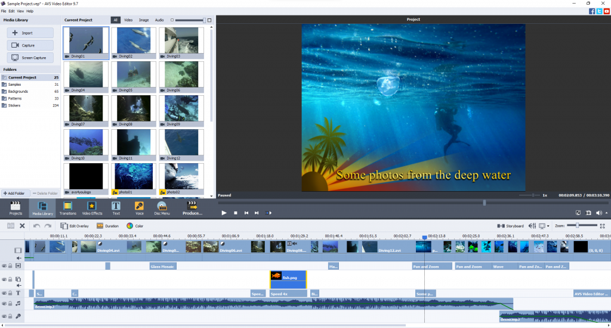Switch to the Video filter tab

pos(128,20)
